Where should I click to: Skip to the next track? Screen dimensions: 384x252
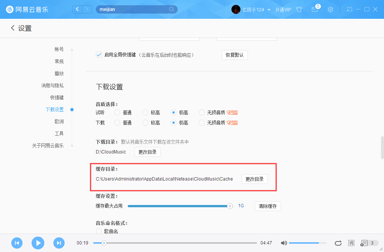pos(59,243)
